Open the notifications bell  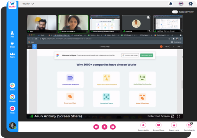pos(171,4)
